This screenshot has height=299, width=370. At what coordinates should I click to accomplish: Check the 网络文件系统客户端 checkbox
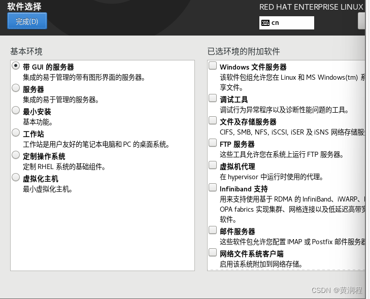pyautogui.click(x=213, y=252)
